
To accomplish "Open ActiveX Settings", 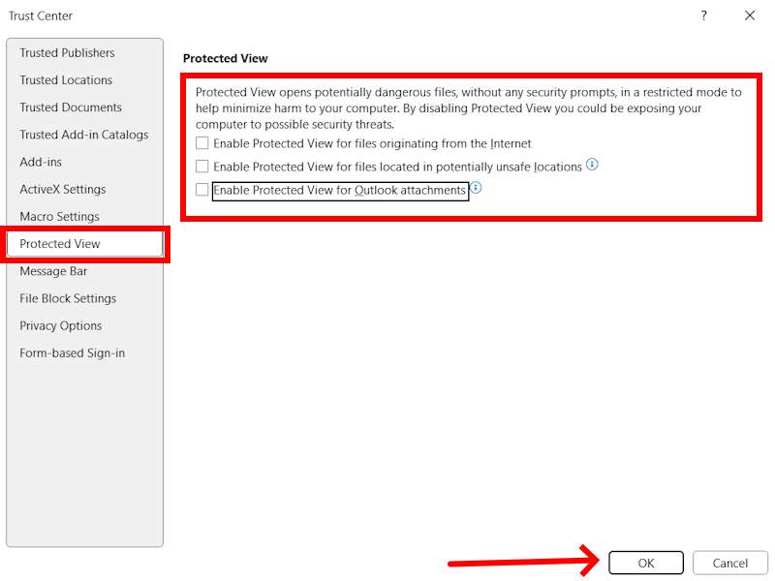I will pos(63,189).
